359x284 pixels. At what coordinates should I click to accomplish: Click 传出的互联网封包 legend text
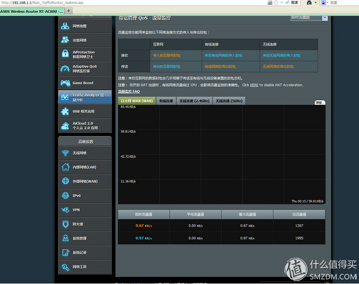[167, 67]
